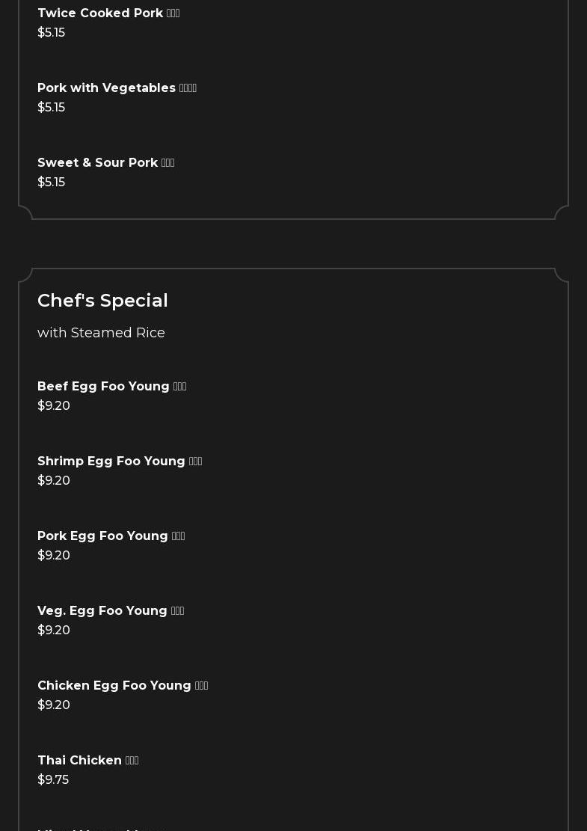
Task: Click the price below Chicken Egg Foo Young
Action: tap(54, 705)
